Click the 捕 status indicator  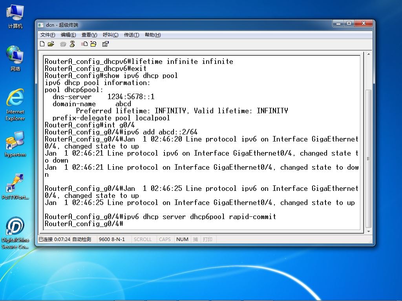(196, 239)
